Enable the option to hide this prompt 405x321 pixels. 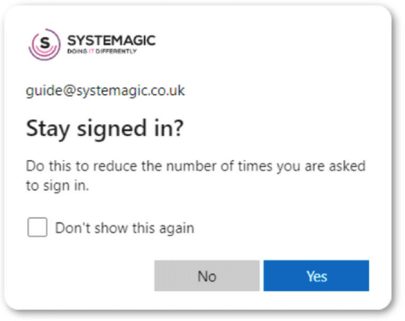click(x=37, y=227)
